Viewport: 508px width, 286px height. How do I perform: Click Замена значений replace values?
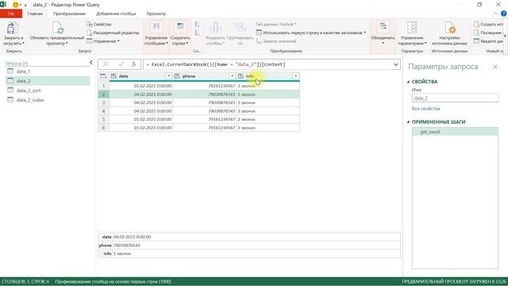[x=276, y=41]
